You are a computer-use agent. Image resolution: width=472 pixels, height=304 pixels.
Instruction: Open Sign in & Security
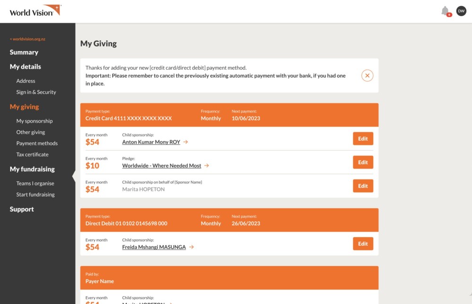coord(36,92)
